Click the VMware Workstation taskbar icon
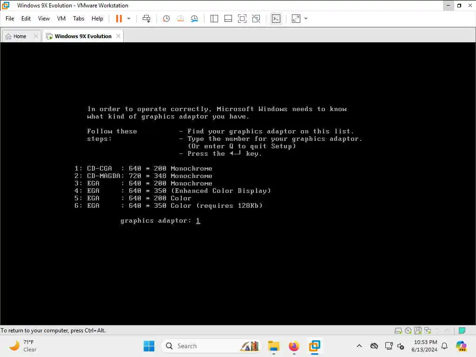Image resolution: width=476 pixels, height=357 pixels. [315, 346]
